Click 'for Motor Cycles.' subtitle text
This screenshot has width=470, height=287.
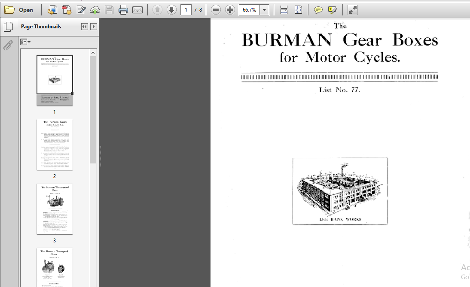339,57
